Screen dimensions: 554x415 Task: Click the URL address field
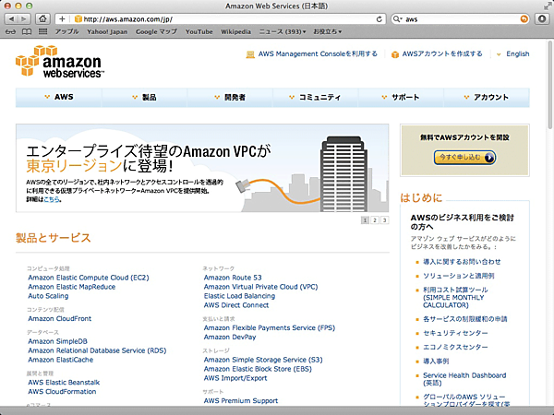222,18
